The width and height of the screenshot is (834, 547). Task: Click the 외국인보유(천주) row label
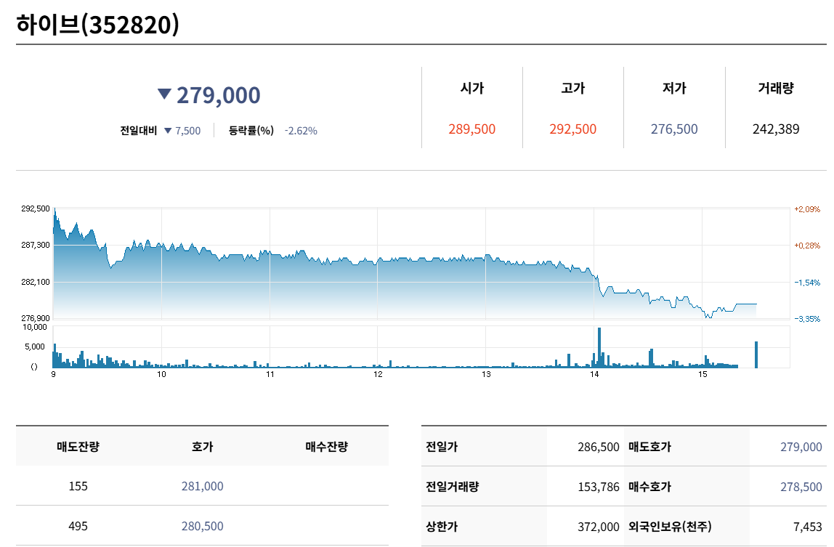[670, 527]
